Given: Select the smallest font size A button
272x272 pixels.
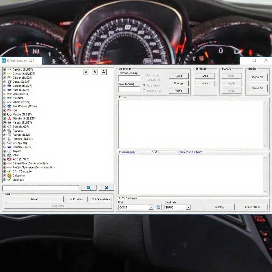Looking at the screenshot, I should pyautogui.click(x=86, y=72).
